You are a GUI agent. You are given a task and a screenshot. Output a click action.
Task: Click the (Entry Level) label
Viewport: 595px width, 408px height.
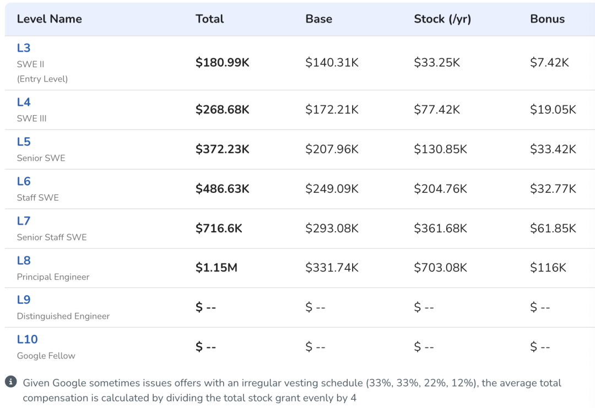click(x=42, y=79)
